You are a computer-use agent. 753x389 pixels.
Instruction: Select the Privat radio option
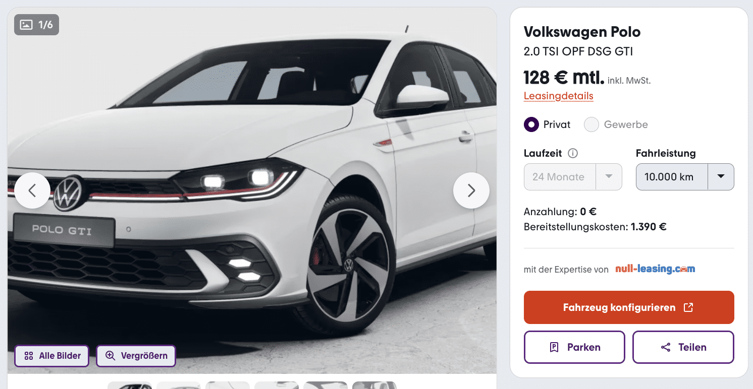click(x=531, y=124)
